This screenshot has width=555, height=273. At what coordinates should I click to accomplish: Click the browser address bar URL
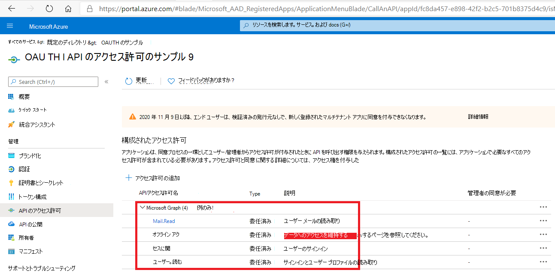[x=326, y=8]
